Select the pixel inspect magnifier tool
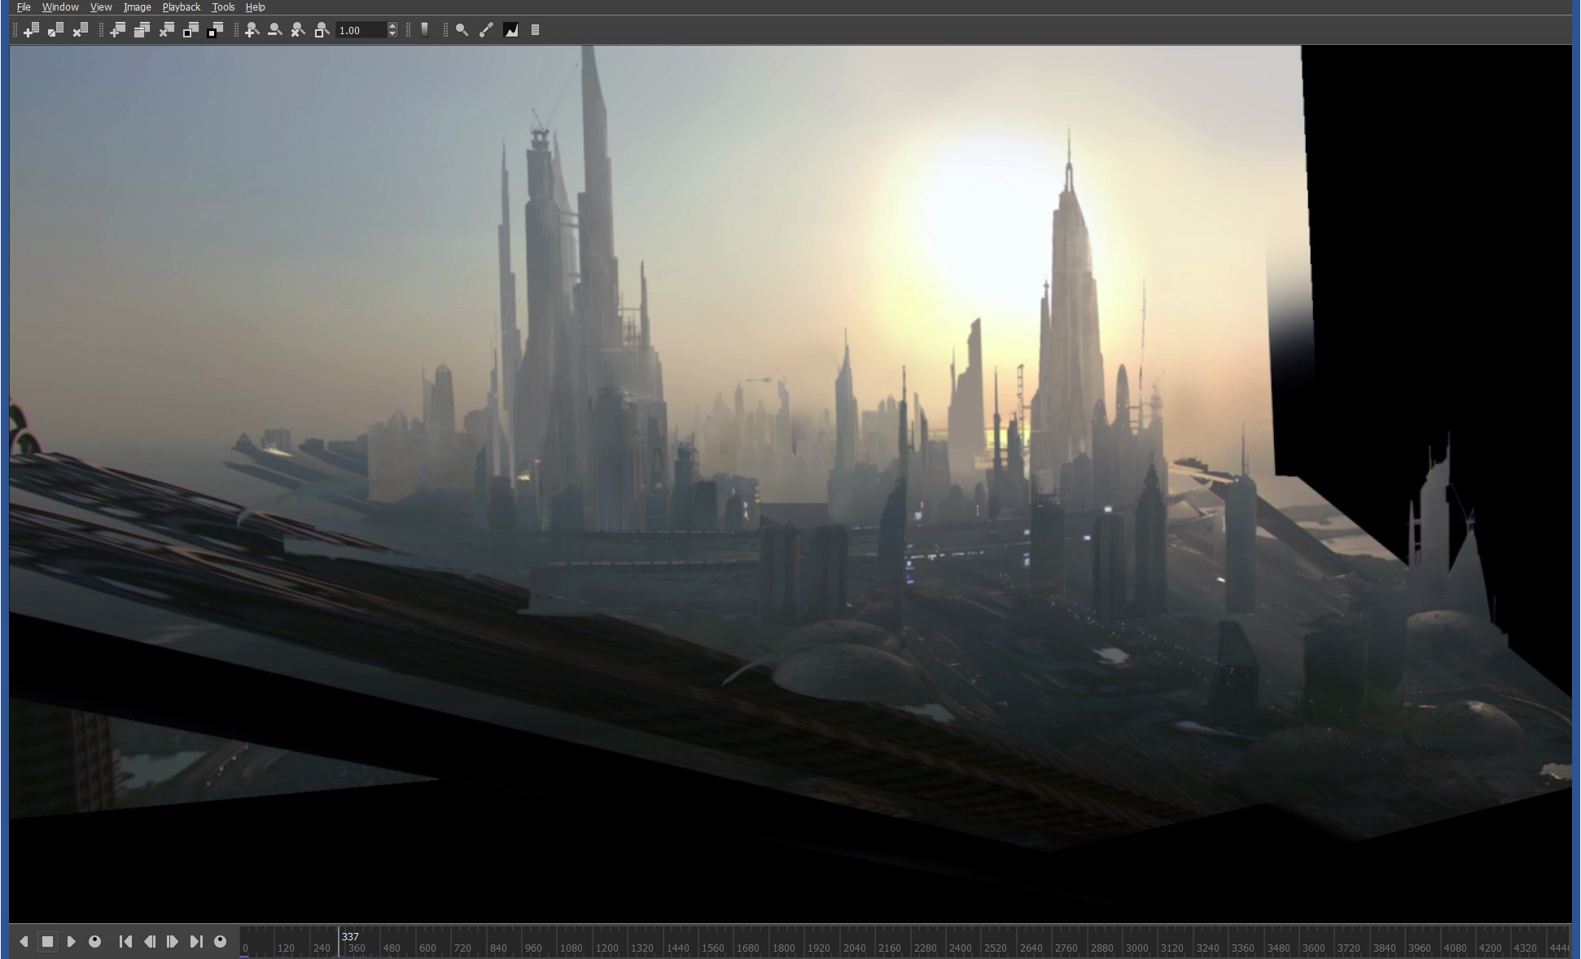The image size is (1581, 959). click(462, 30)
